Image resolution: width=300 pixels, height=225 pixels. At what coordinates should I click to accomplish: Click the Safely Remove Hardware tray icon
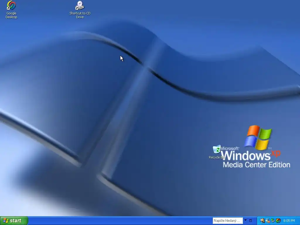pyautogui.click(x=273, y=221)
